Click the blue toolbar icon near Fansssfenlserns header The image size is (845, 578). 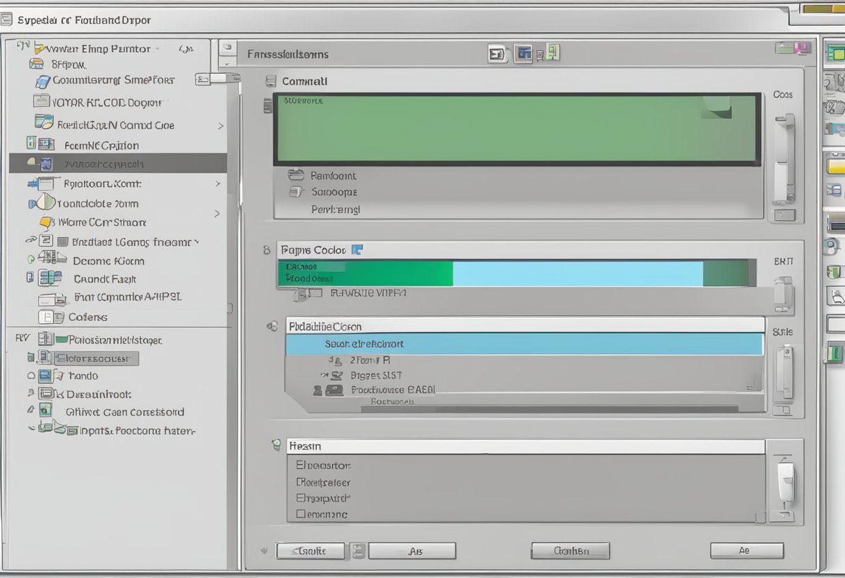point(523,53)
